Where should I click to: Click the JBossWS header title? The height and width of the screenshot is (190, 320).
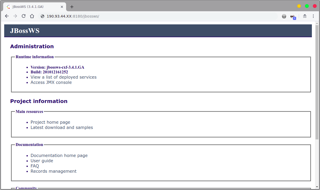click(x=25, y=31)
